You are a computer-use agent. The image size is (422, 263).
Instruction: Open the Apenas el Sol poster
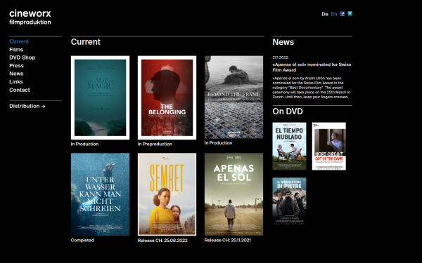coord(234,194)
